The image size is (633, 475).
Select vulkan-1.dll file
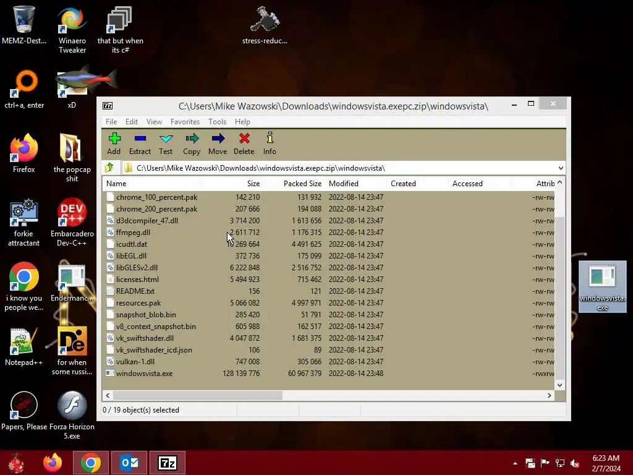pyautogui.click(x=135, y=361)
